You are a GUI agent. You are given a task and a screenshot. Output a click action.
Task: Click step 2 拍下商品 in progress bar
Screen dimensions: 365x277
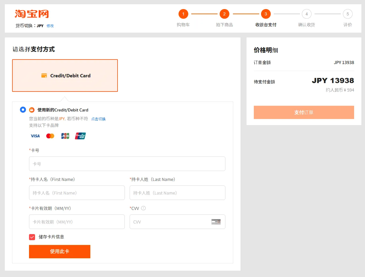point(224,14)
